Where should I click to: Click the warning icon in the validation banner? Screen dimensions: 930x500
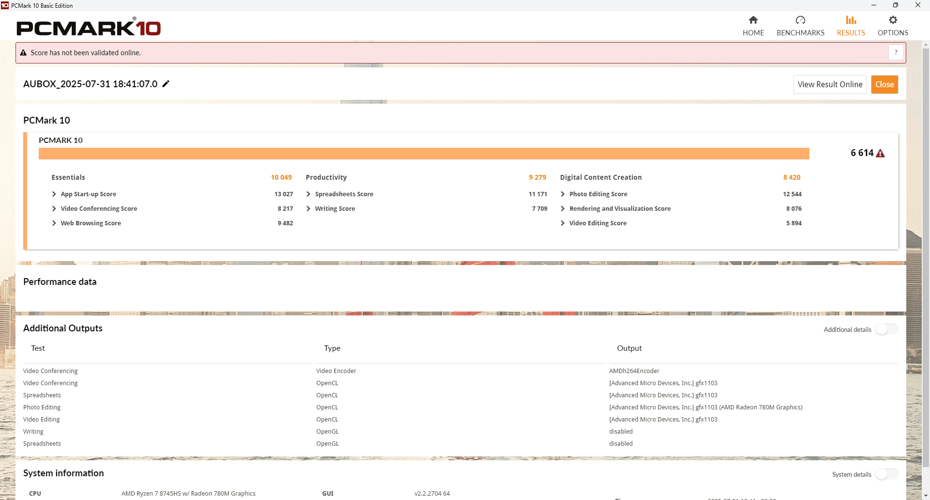(x=23, y=53)
